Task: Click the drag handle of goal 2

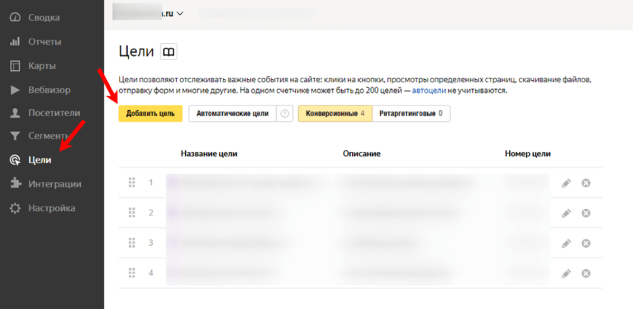Action: [132, 212]
